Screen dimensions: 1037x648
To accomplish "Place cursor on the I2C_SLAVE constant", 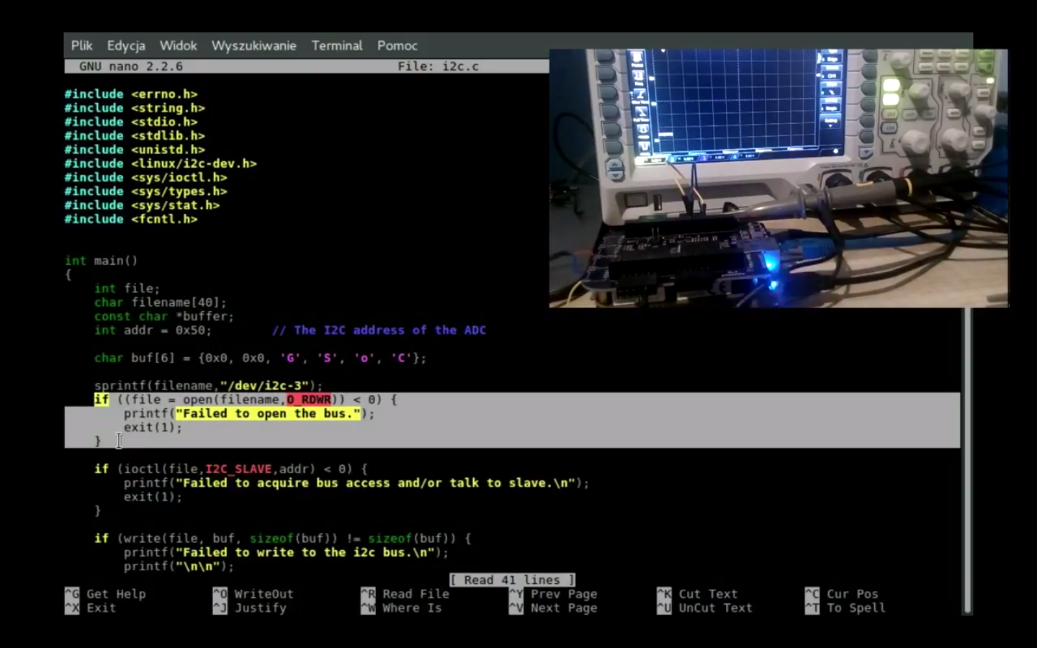I will click(x=238, y=469).
